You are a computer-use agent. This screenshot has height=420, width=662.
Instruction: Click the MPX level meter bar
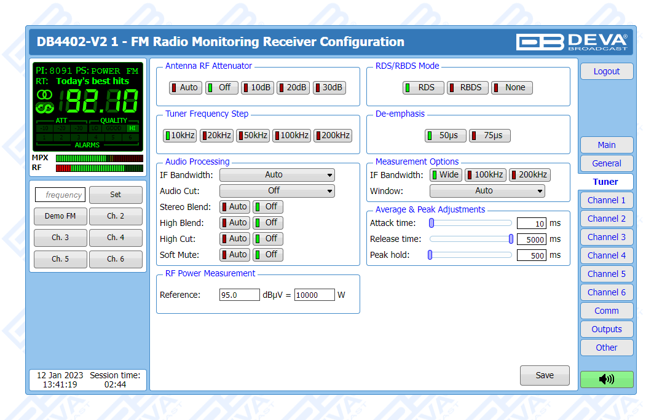[99, 158]
